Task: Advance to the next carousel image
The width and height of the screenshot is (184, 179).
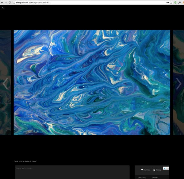Action: (178, 84)
